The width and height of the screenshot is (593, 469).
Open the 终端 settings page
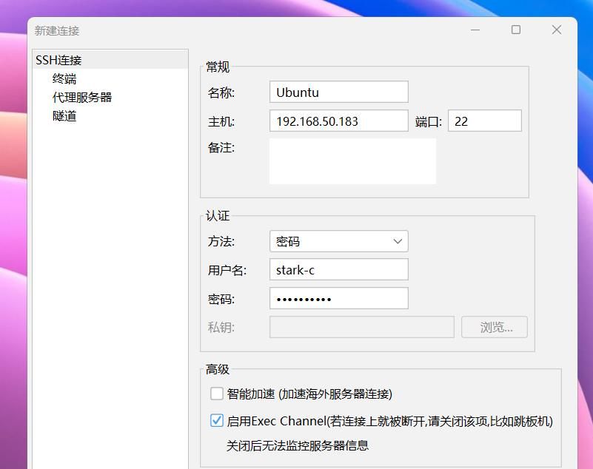(64, 78)
